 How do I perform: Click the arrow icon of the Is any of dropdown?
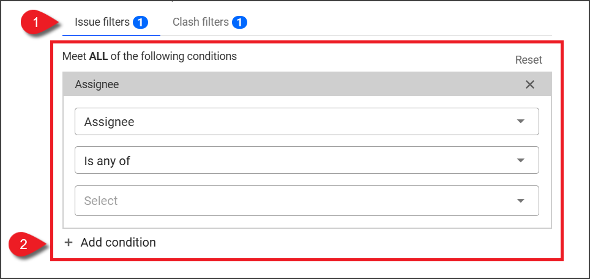[x=521, y=160]
